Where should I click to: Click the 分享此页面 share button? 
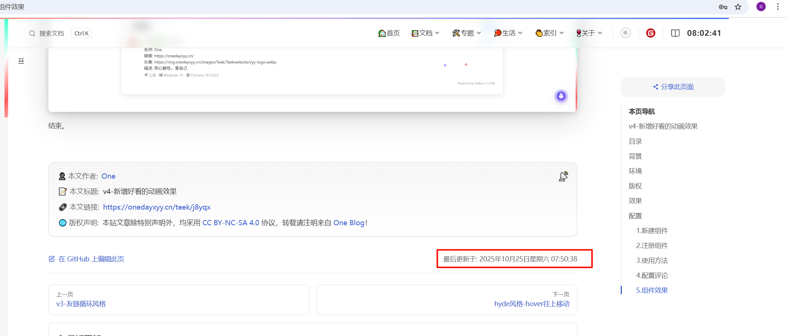[673, 87]
